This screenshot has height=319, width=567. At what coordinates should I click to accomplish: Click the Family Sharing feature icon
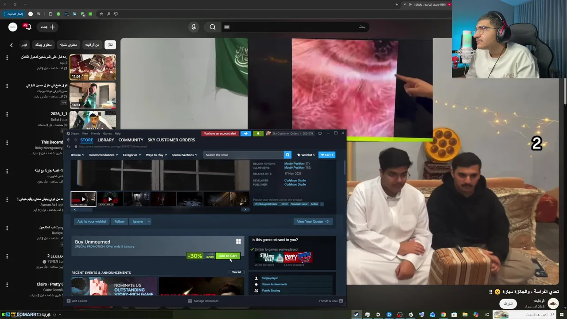[256, 291]
